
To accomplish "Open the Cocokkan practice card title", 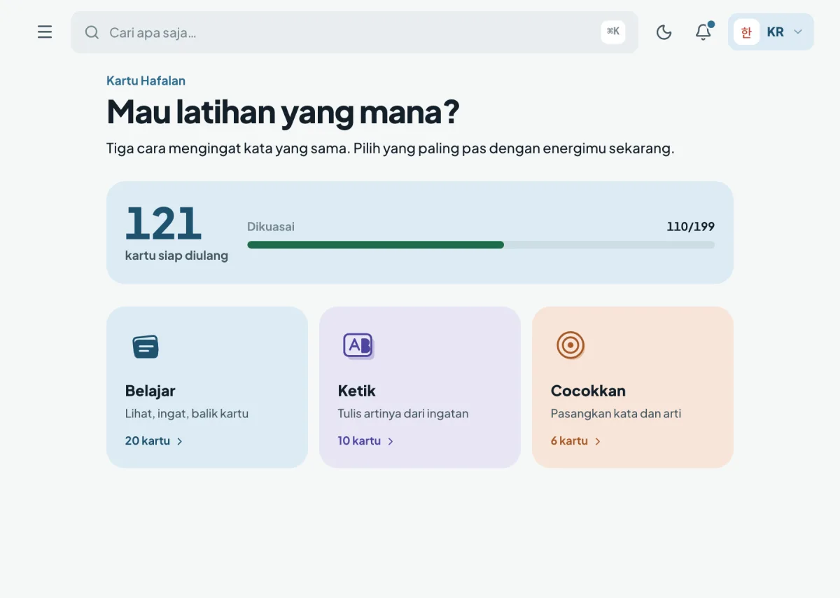I will click(x=588, y=391).
